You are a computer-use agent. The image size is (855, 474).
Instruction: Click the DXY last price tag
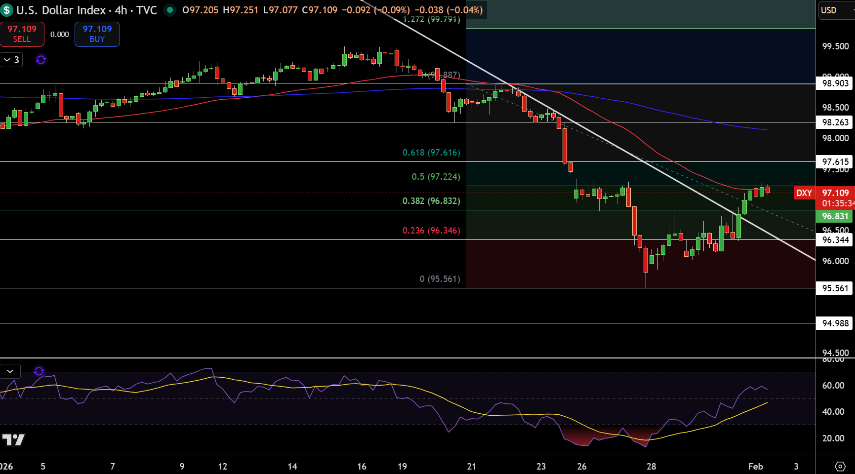point(804,193)
